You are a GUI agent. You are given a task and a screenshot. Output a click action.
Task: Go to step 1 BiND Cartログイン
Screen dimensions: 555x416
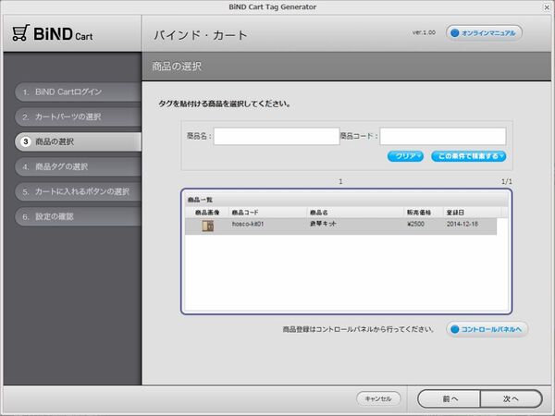[78, 92]
